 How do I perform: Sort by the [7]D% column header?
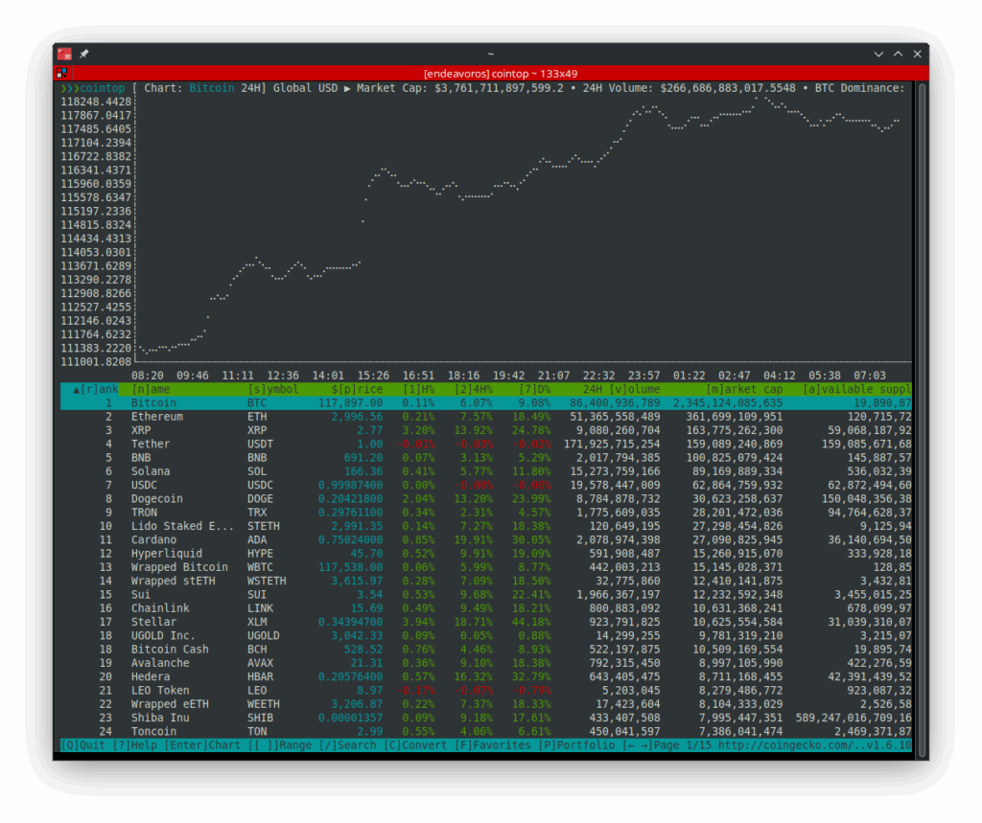coord(535,389)
